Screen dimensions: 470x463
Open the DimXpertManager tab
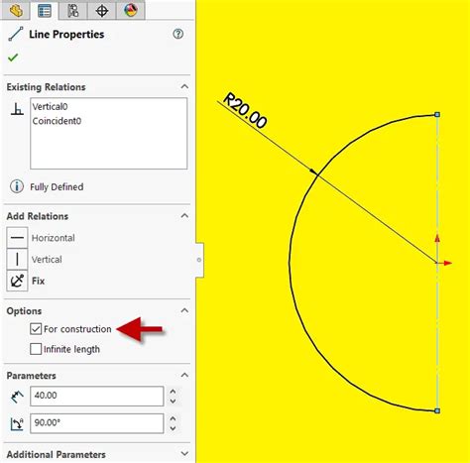pos(102,11)
